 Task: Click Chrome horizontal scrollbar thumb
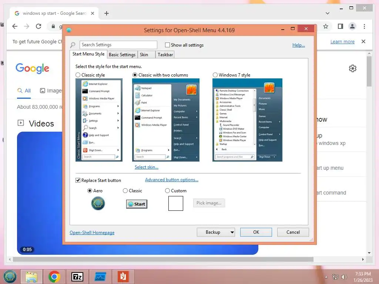163,259
